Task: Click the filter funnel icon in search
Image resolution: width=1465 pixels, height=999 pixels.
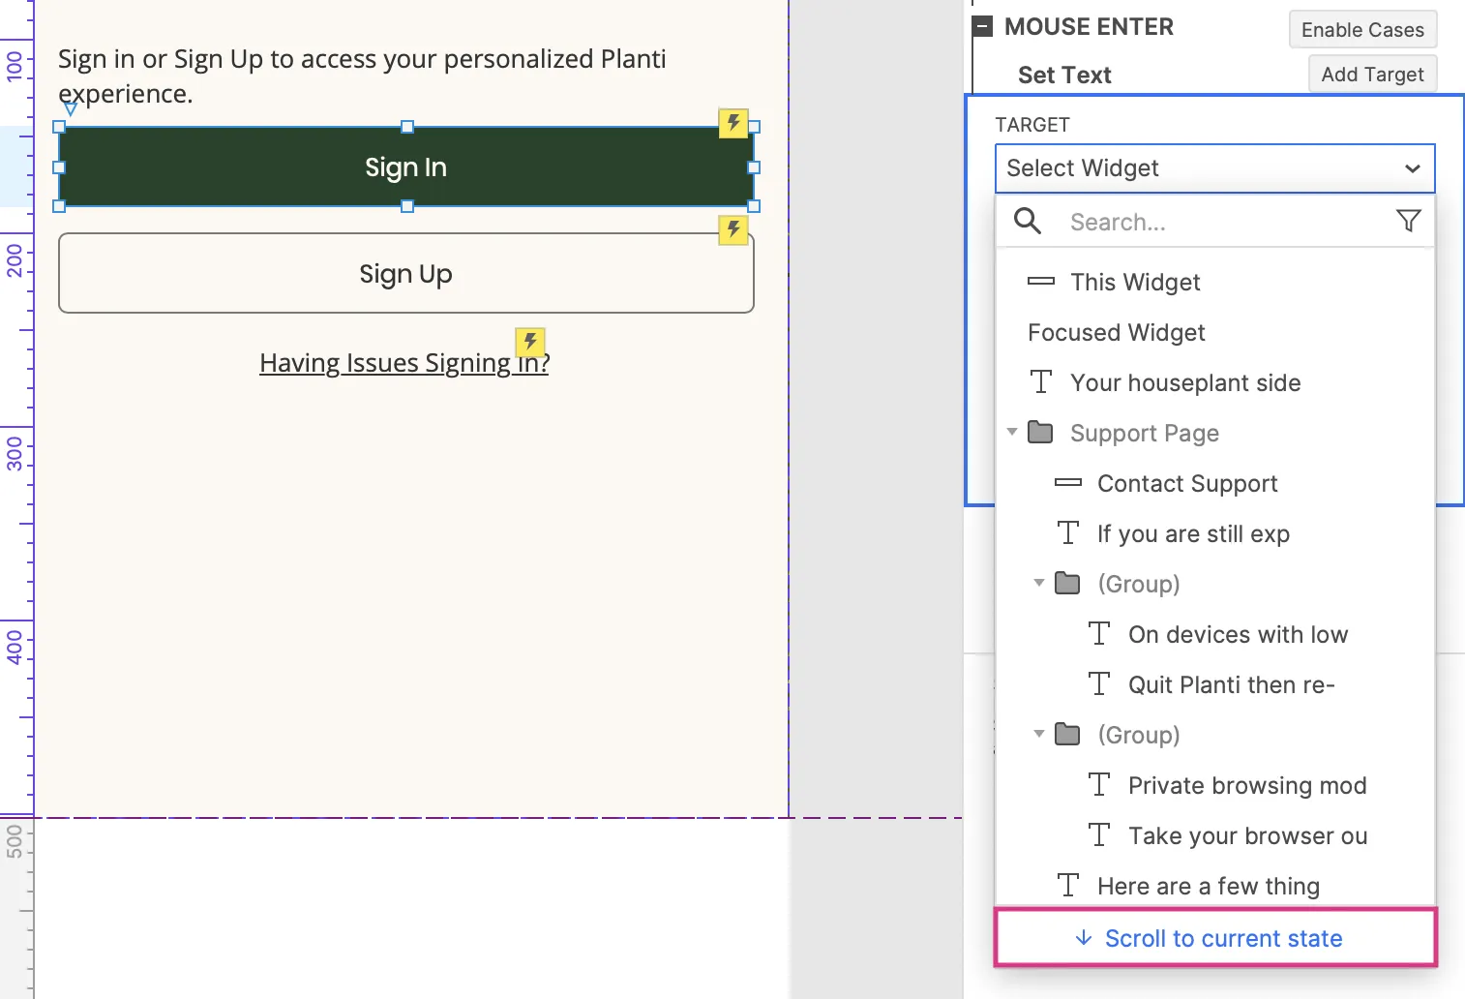Action: [1408, 222]
